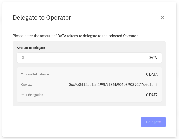The height and width of the screenshot is (139, 179).
Task: Click the amount to delegate input field
Action: click(80, 58)
